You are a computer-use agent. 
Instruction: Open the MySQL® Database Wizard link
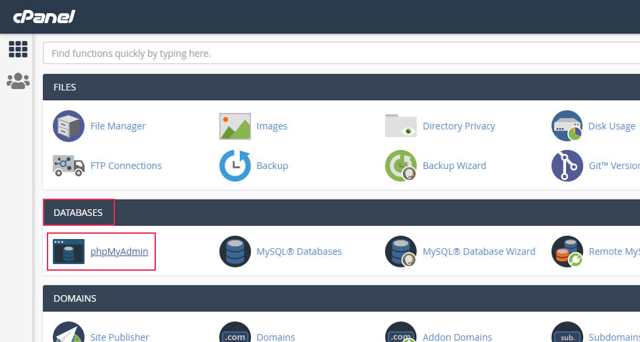[x=479, y=252]
